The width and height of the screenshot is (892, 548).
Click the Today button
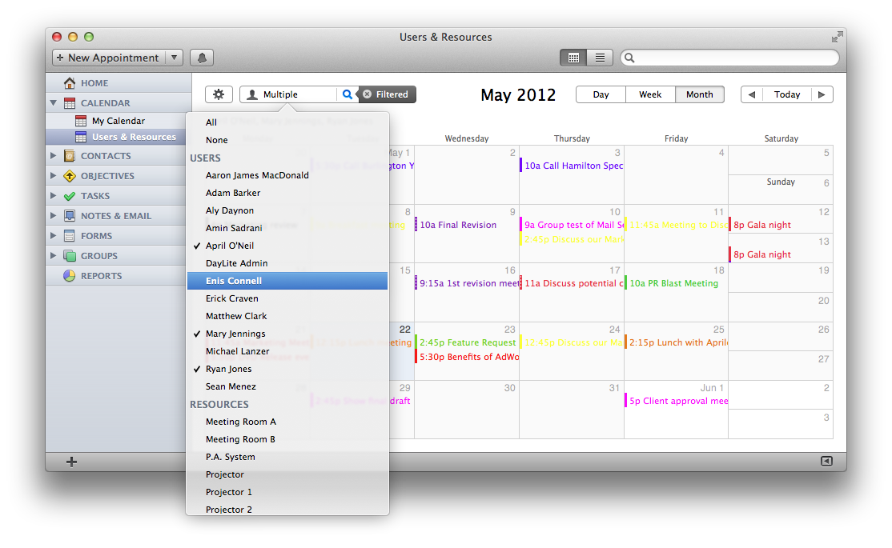(786, 94)
